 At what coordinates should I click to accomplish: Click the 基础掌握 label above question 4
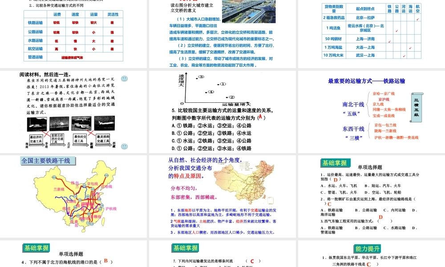click(x=36, y=248)
